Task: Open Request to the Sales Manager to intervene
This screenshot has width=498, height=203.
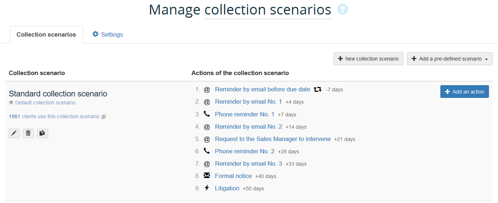Action: (273, 139)
